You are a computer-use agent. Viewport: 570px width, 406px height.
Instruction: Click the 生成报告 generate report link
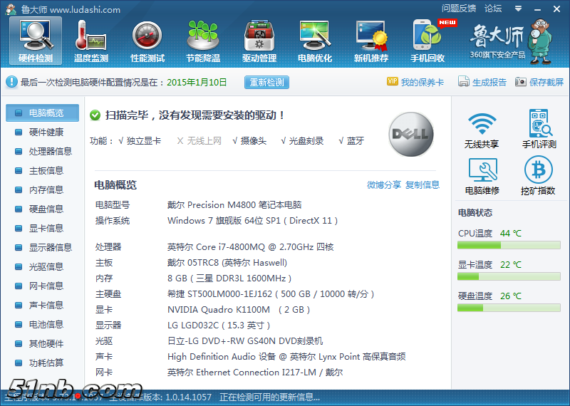482,82
